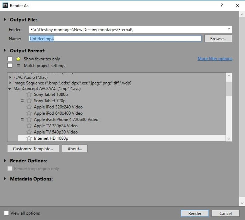Click the star beside Apple iPod 320x240 Video
The height and width of the screenshot is (220, 245).
coord(29,107)
